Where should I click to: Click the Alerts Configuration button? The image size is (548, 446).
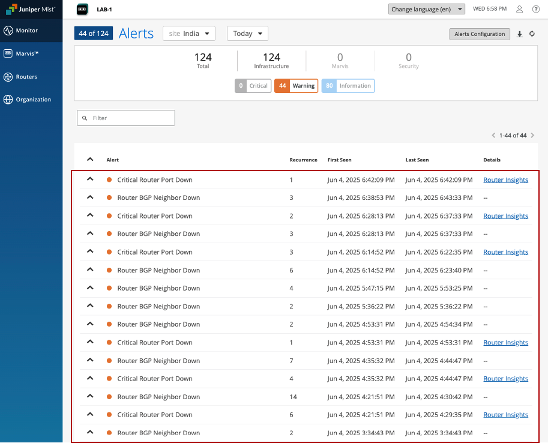(480, 34)
